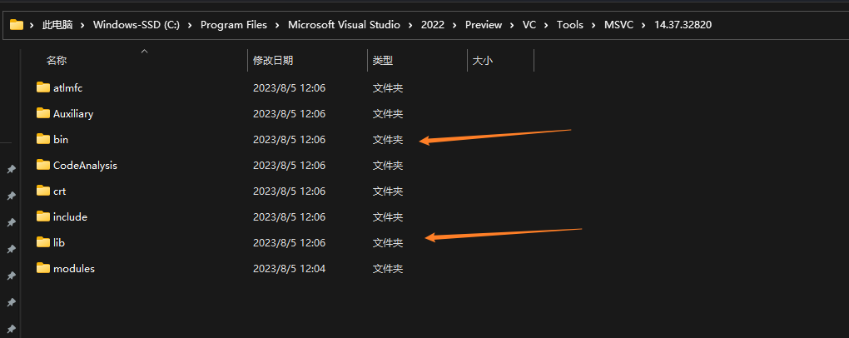Click the folder icon in the address bar
Viewport: 849px width, 338px height.
click(x=17, y=25)
